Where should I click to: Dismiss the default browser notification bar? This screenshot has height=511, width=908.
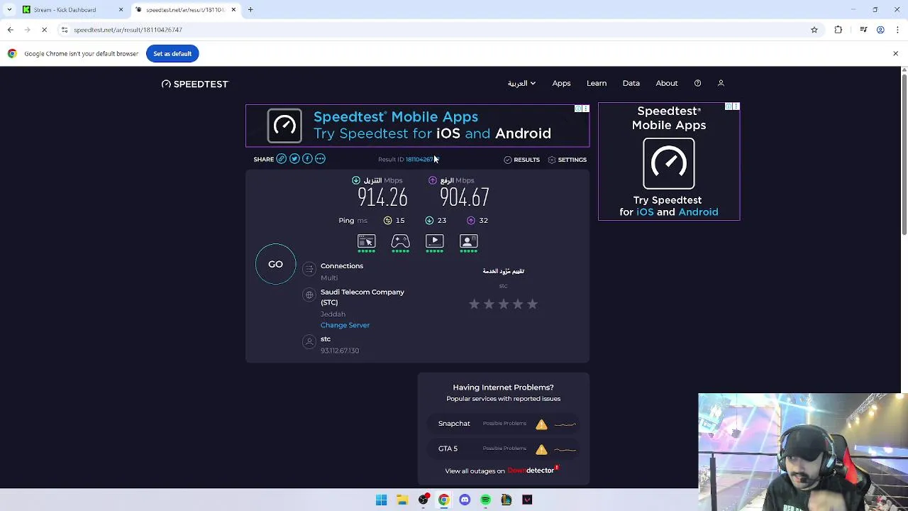coord(895,54)
